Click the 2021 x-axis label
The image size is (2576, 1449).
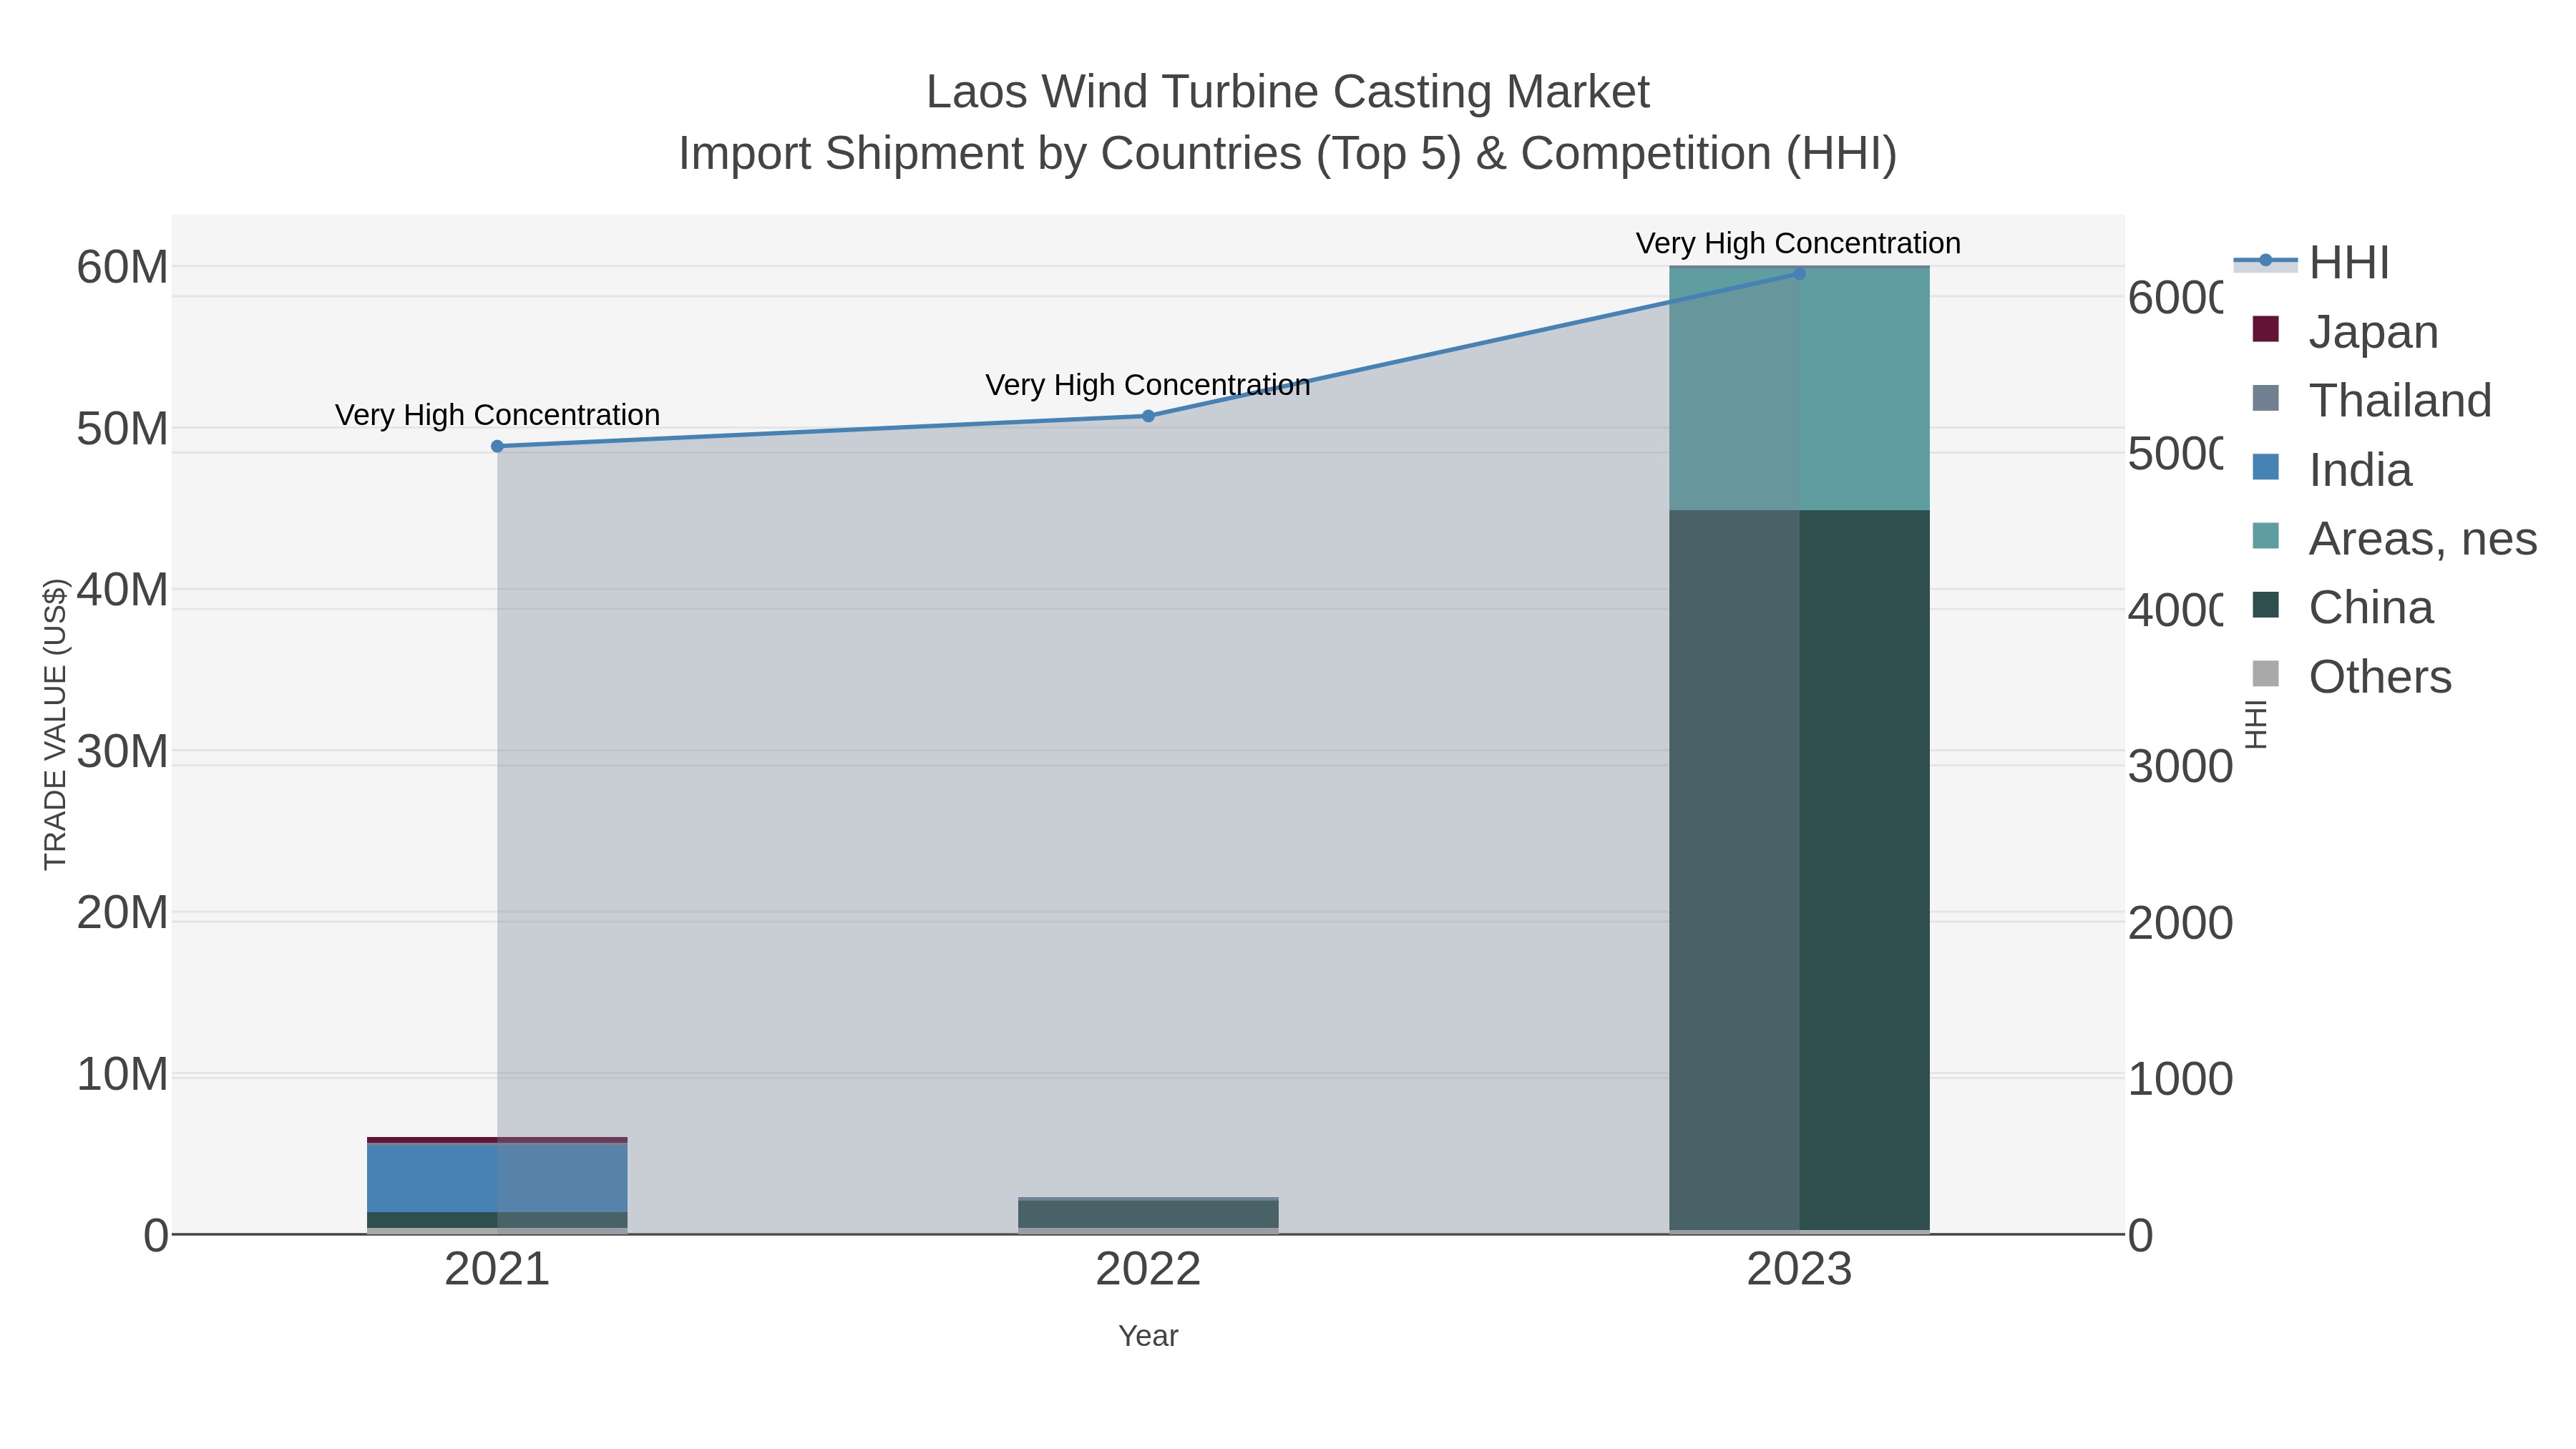click(x=497, y=1270)
